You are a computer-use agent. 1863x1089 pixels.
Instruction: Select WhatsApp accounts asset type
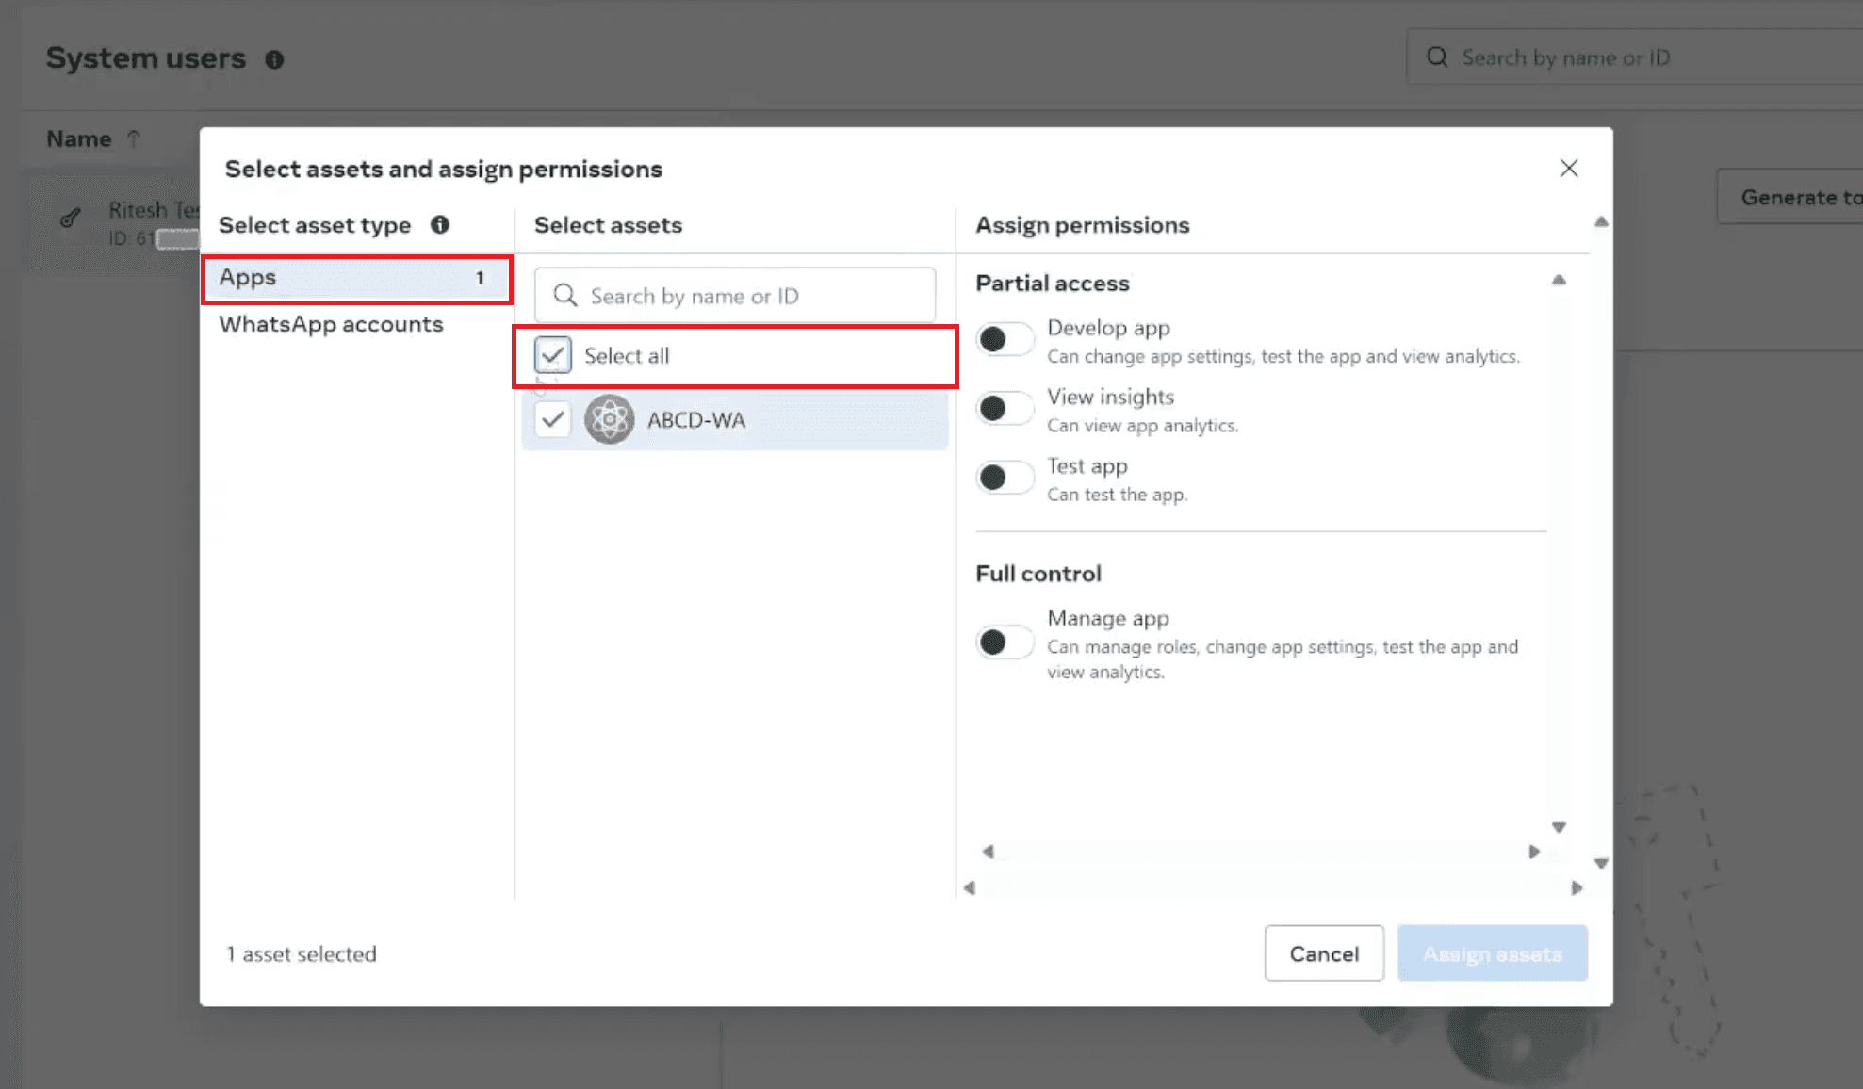[331, 325]
